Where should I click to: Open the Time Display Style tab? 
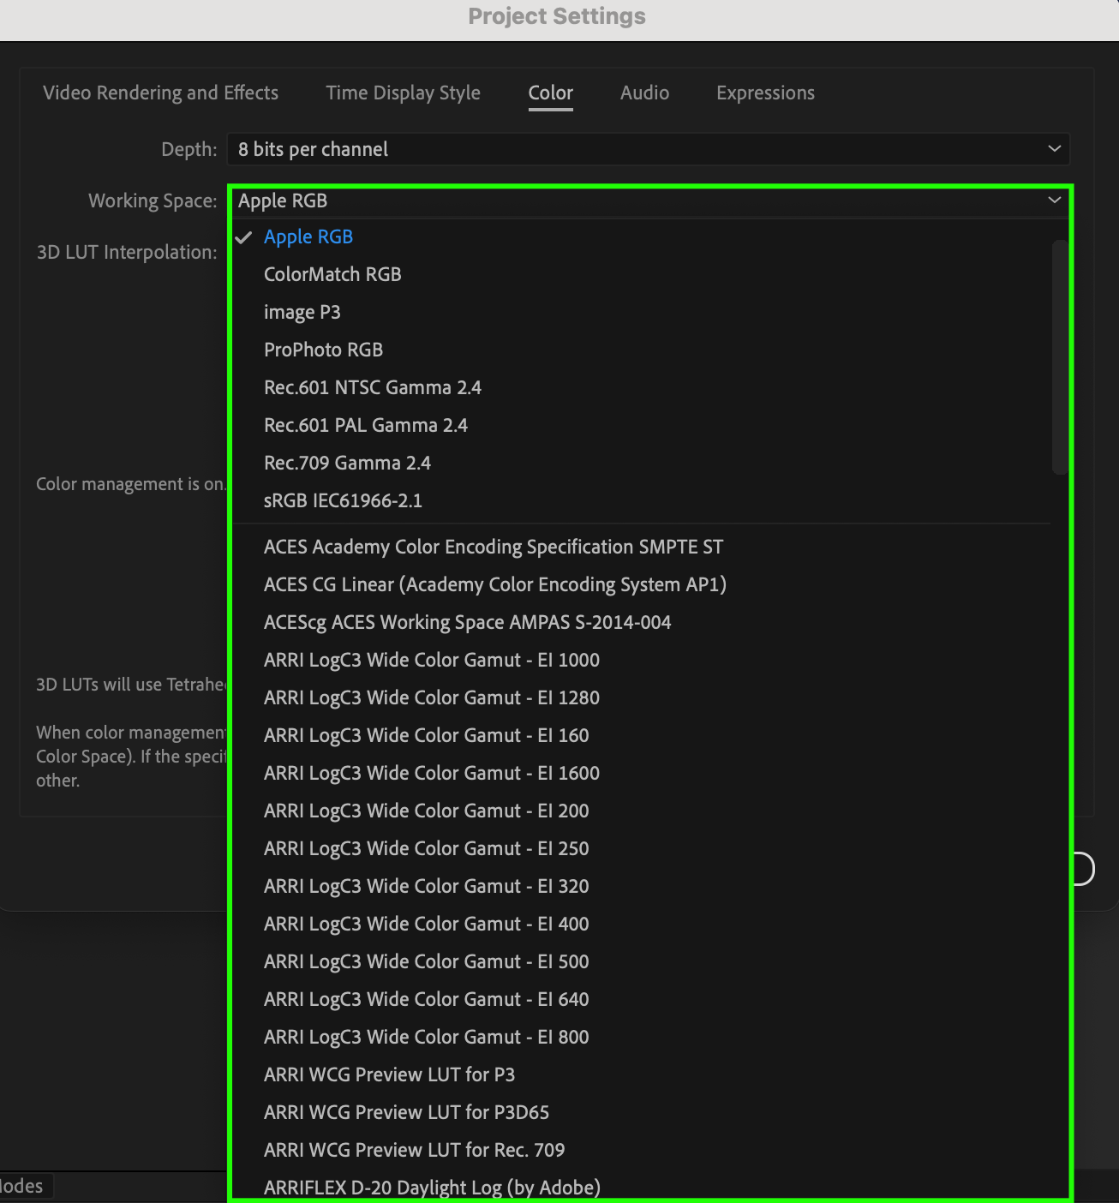(403, 93)
